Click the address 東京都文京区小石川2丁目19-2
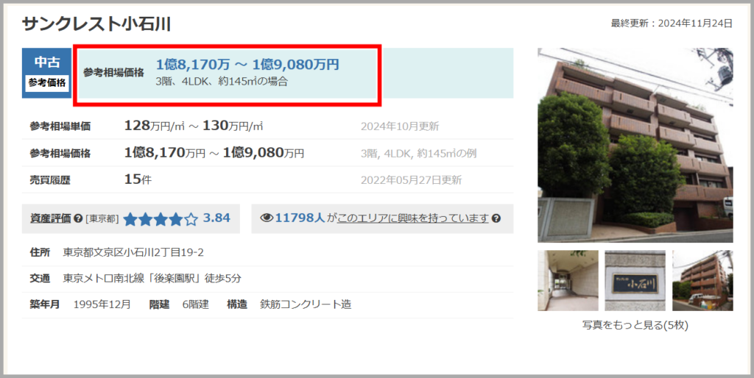754x378 pixels. 133,252
